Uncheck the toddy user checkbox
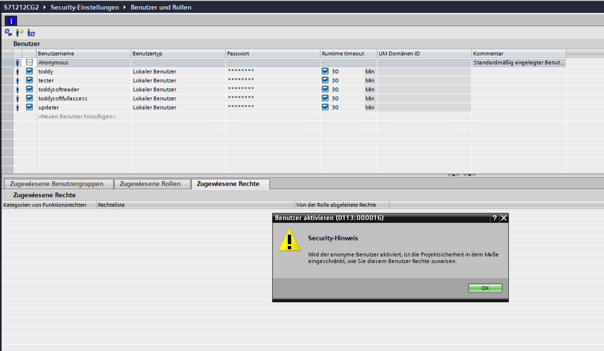 coord(29,71)
